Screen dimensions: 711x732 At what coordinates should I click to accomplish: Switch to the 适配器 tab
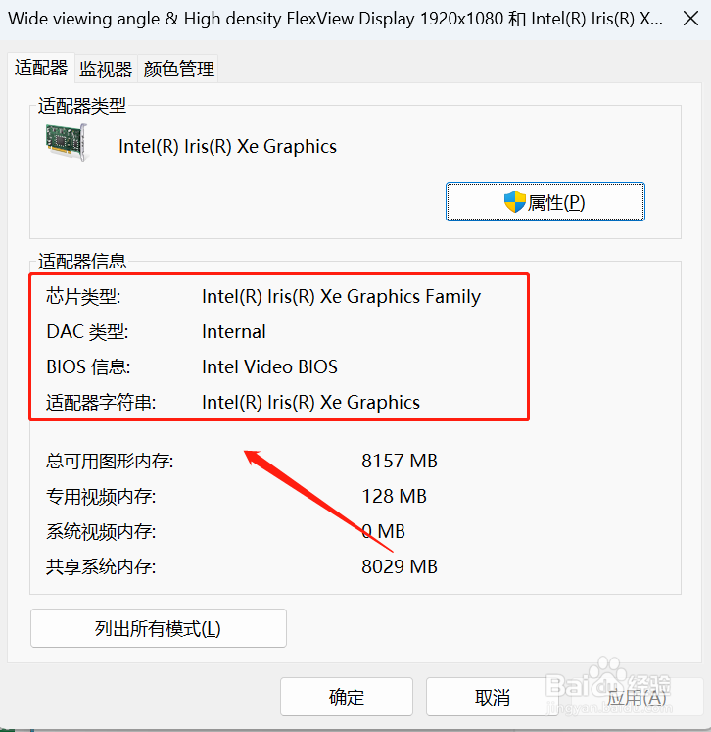click(x=41, y=69)
